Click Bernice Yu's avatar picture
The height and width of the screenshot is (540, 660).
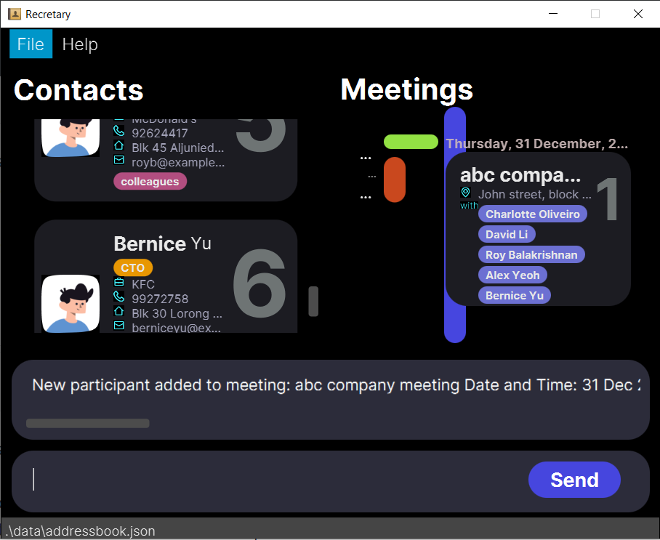pyautogui.click(x=71, y=304)
